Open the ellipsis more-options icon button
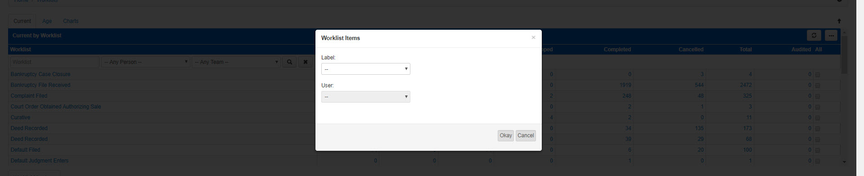This screenshot has width=864, height=176. point(831,36)
